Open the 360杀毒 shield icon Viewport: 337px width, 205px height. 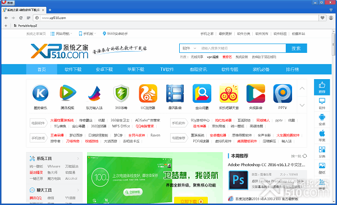[121, 93]
